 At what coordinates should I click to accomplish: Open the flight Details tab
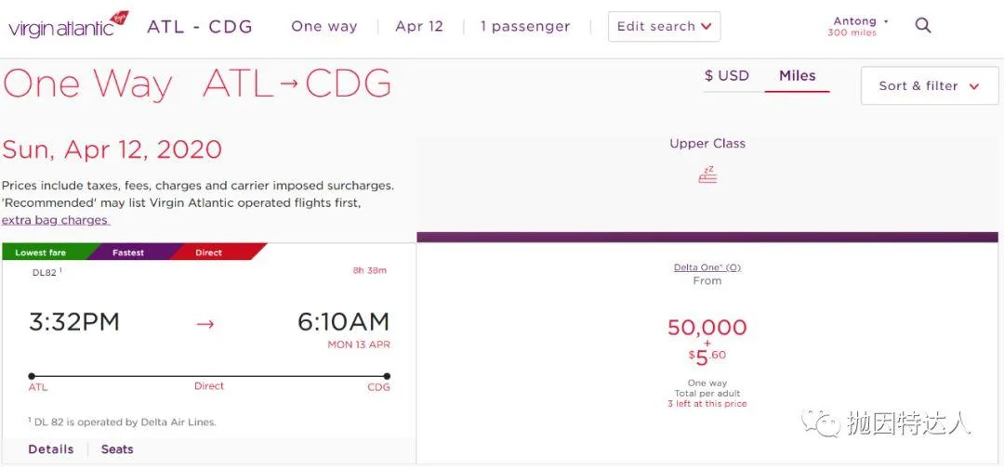coord(51,449)
